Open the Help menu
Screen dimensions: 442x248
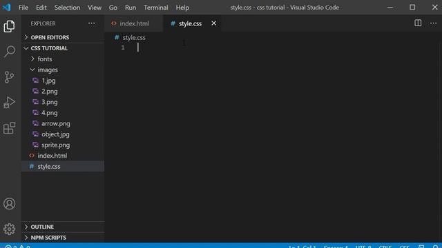[x=182, y=8]
